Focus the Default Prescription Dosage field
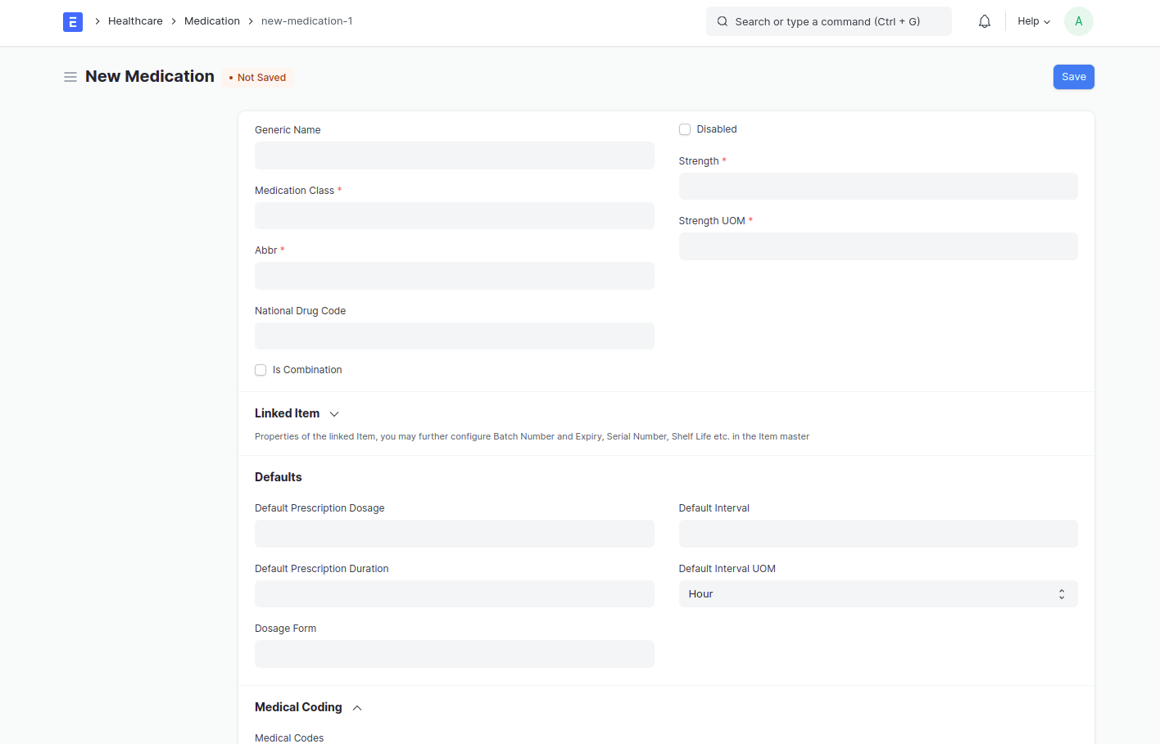This screenshot has height=744, width=1160. point(455,534)
